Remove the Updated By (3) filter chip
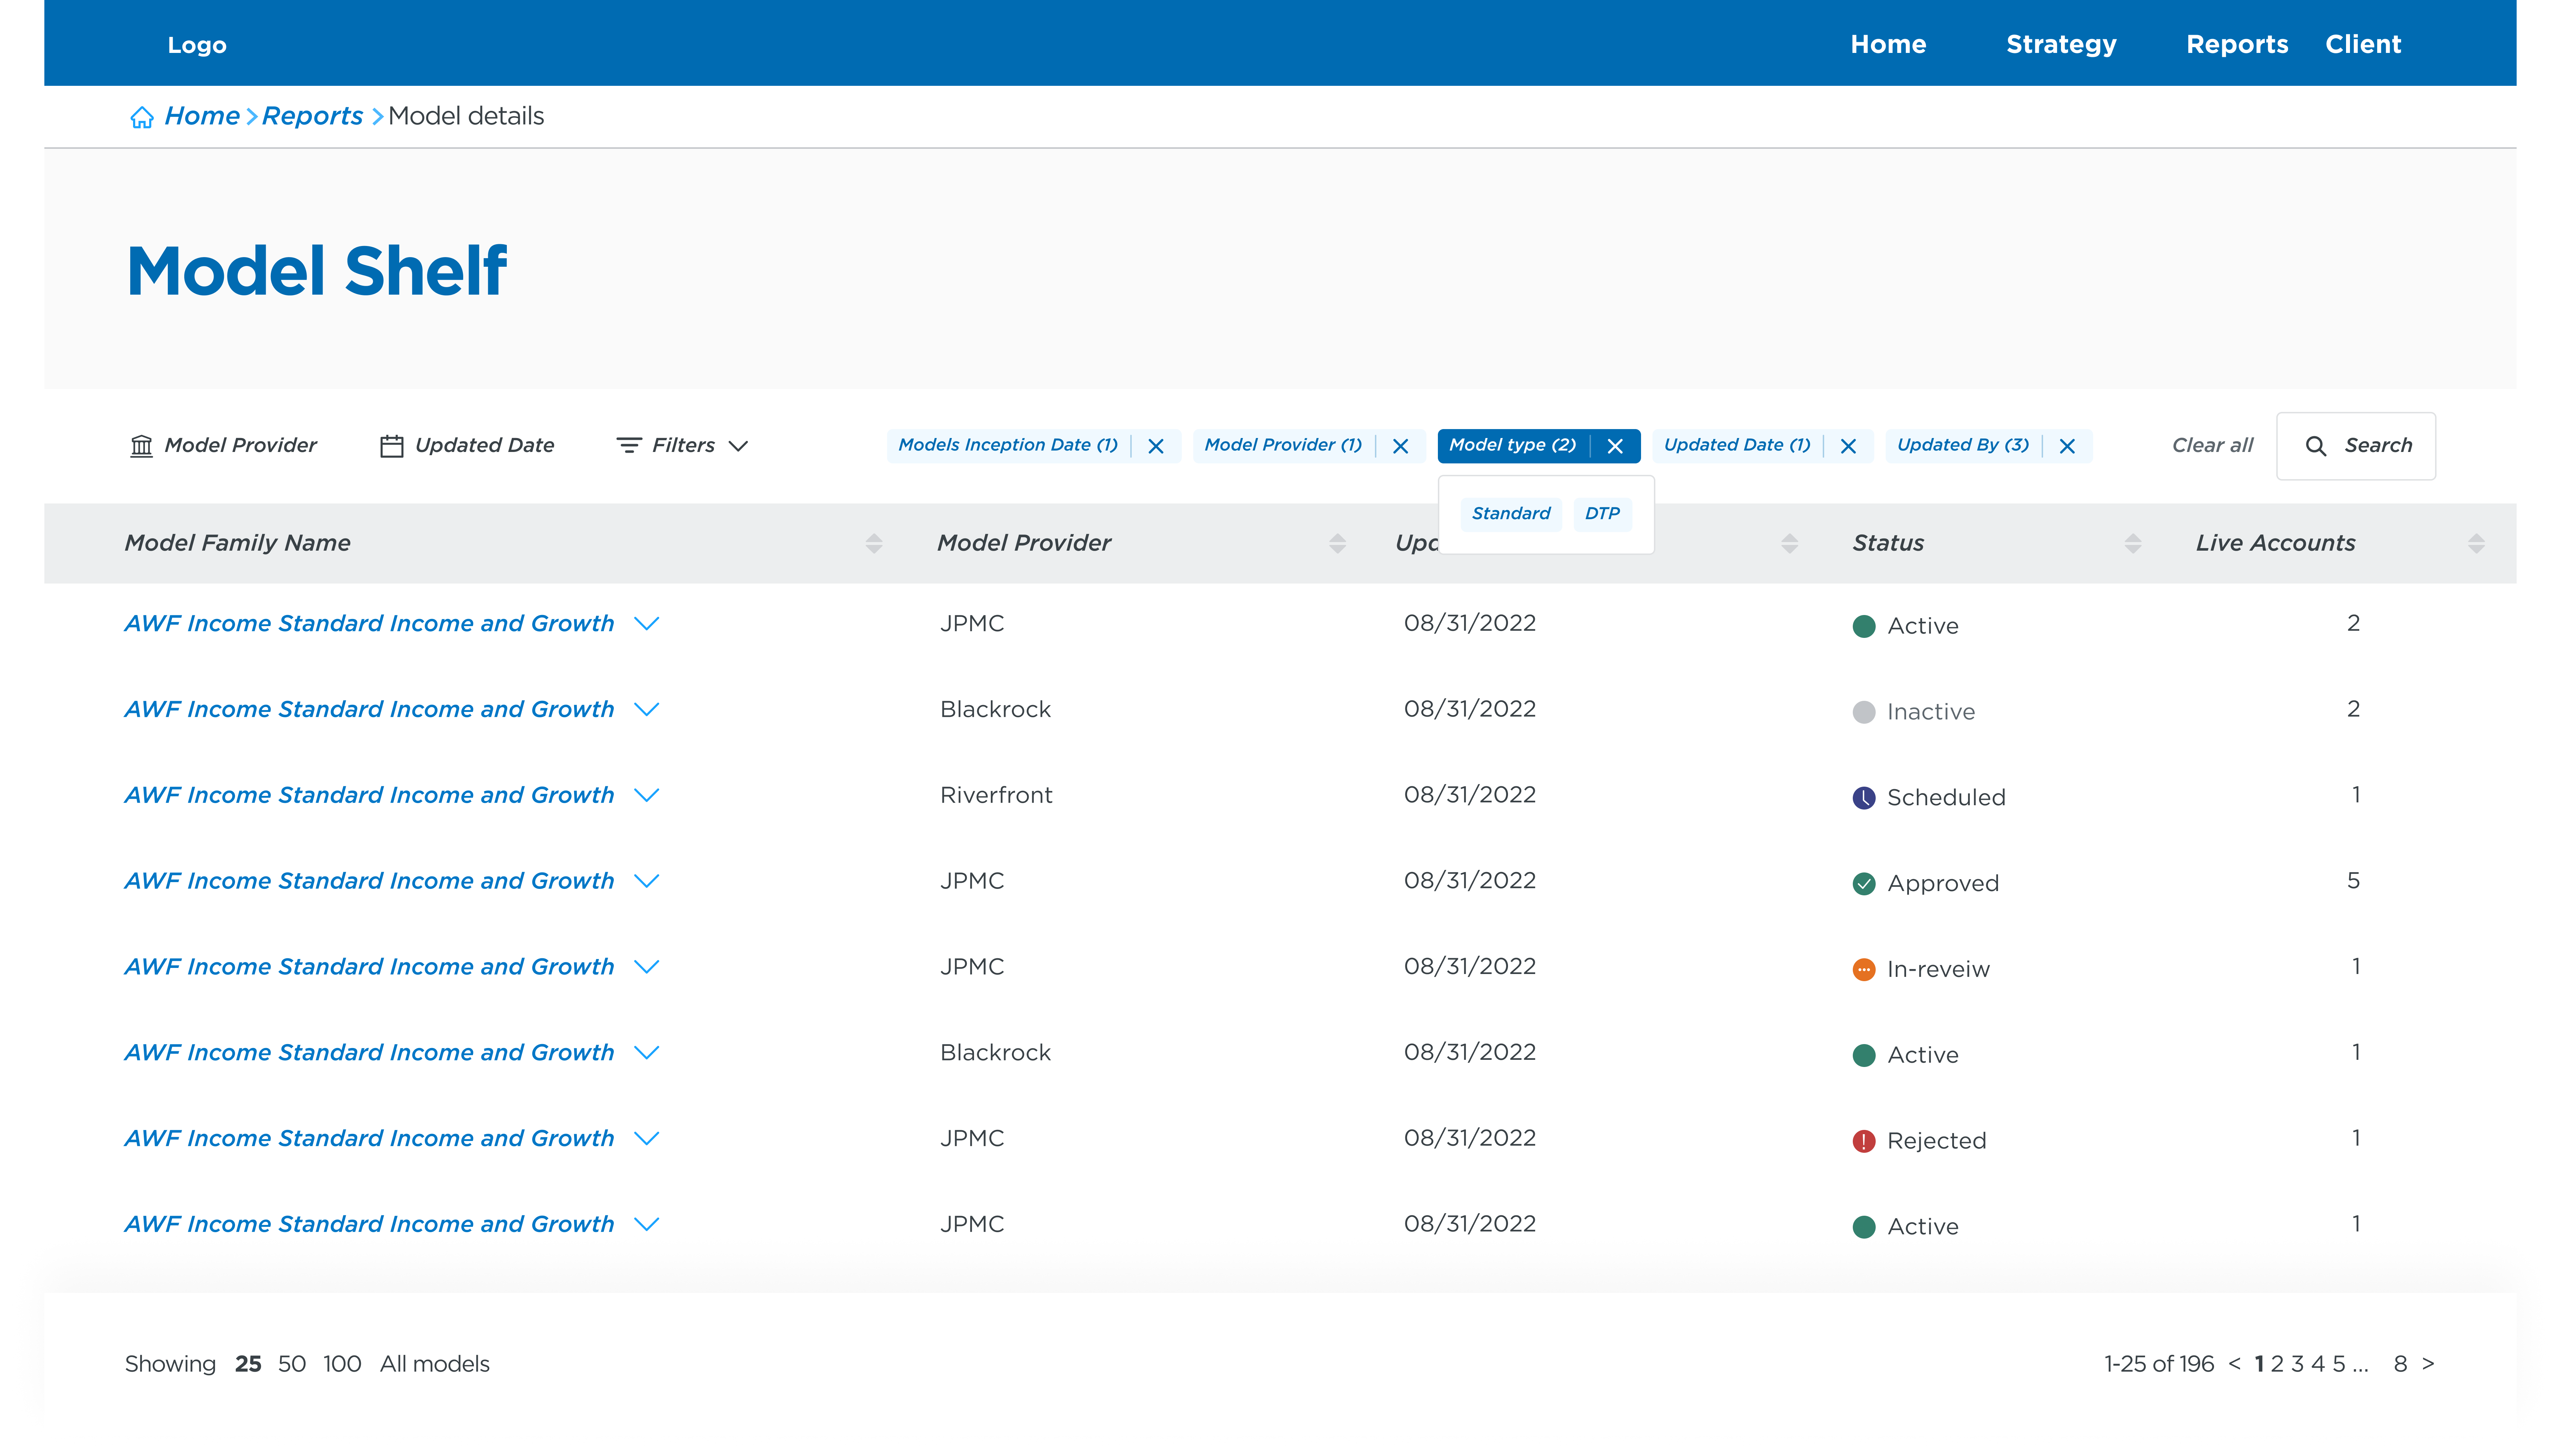 coord(2068,446)
